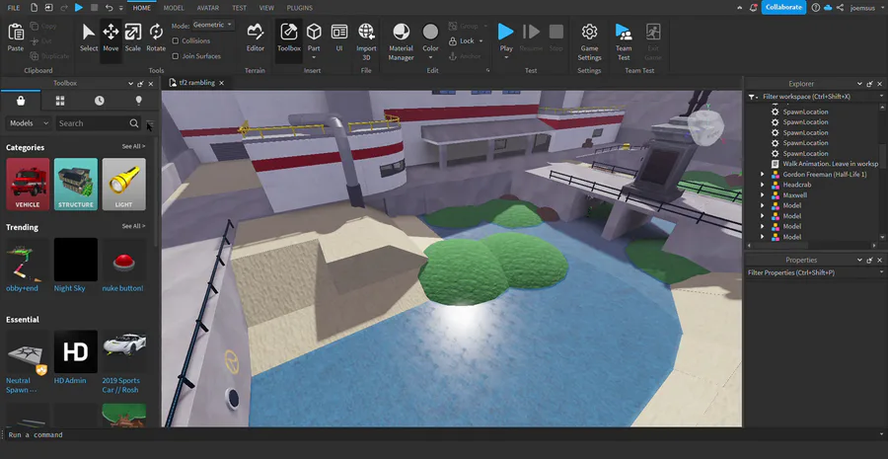Image resolution: width=888 pixels, height=459 pixels.
Task: Select the tf2 rambling document tab
Action: pyautogui.click(x=196, y=83)
